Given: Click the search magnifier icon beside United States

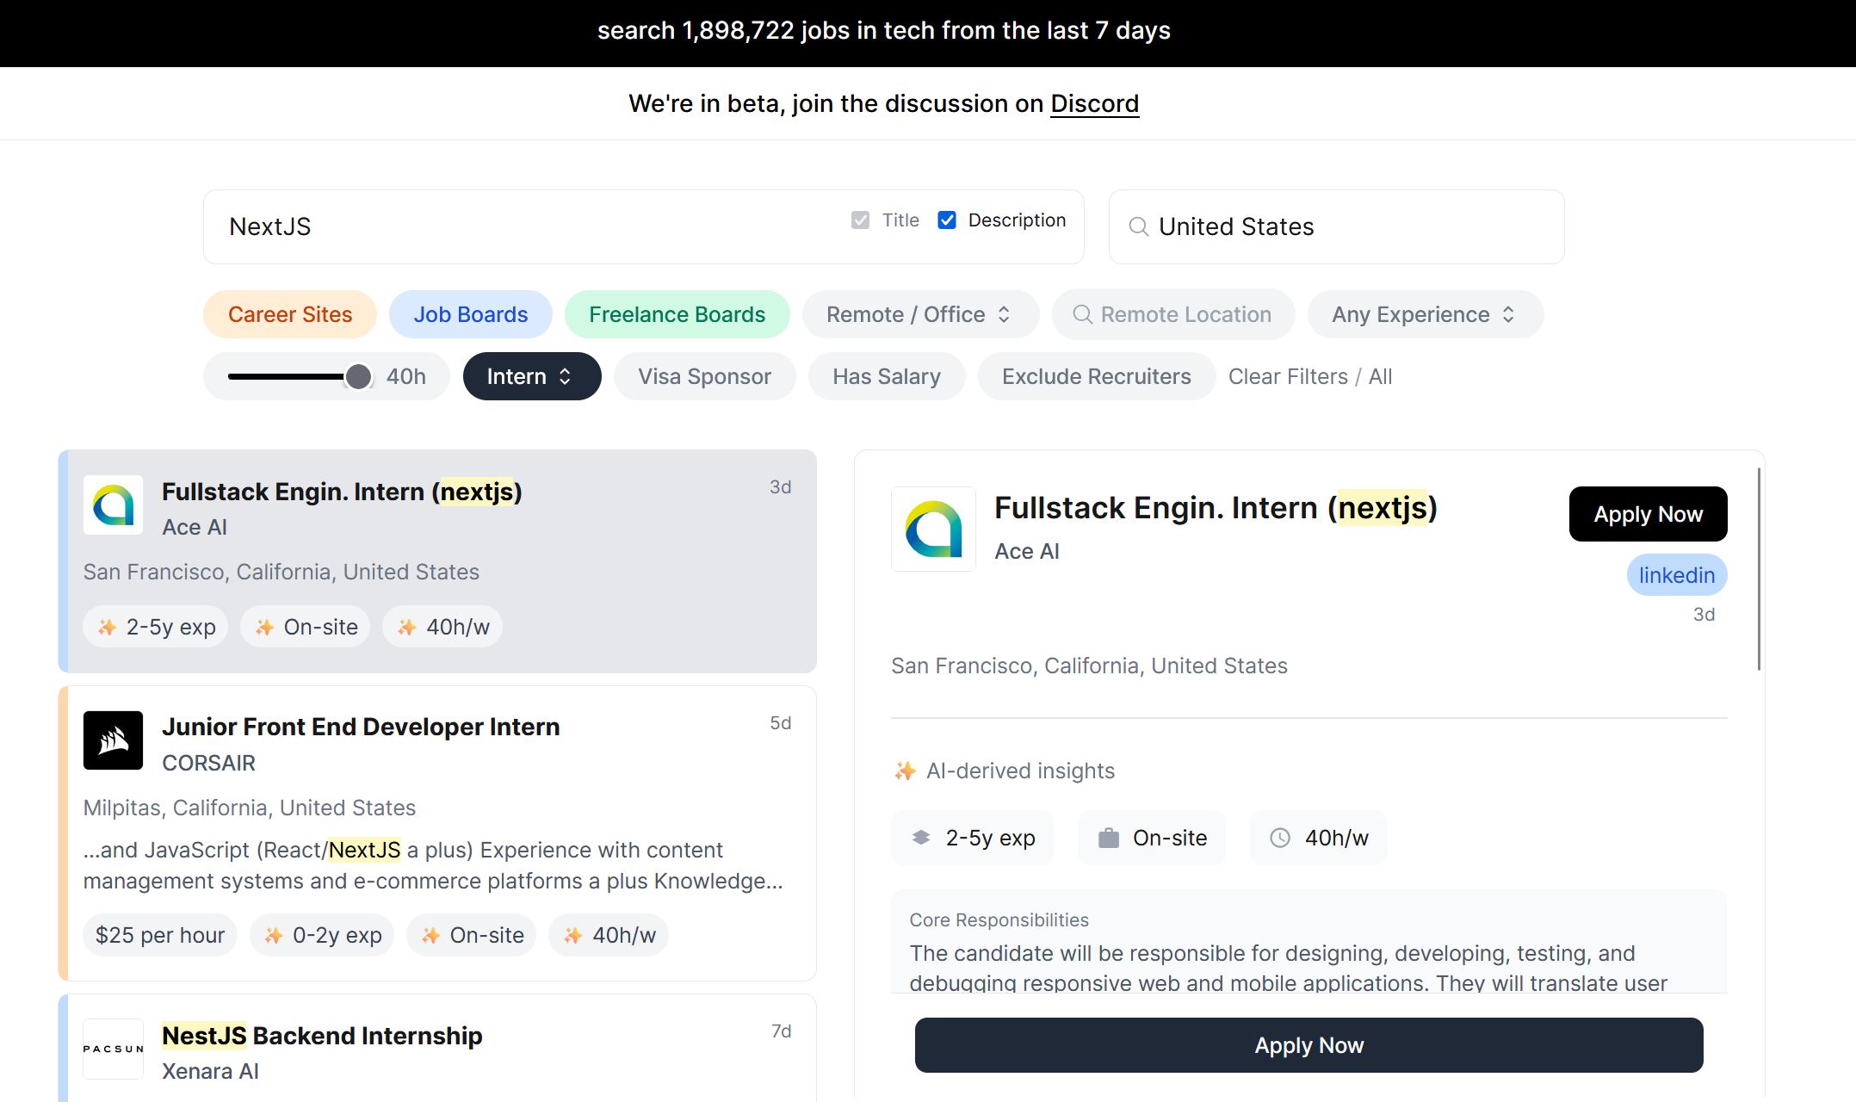Looking at the screenshot, I should click(x=1138, y=226).
